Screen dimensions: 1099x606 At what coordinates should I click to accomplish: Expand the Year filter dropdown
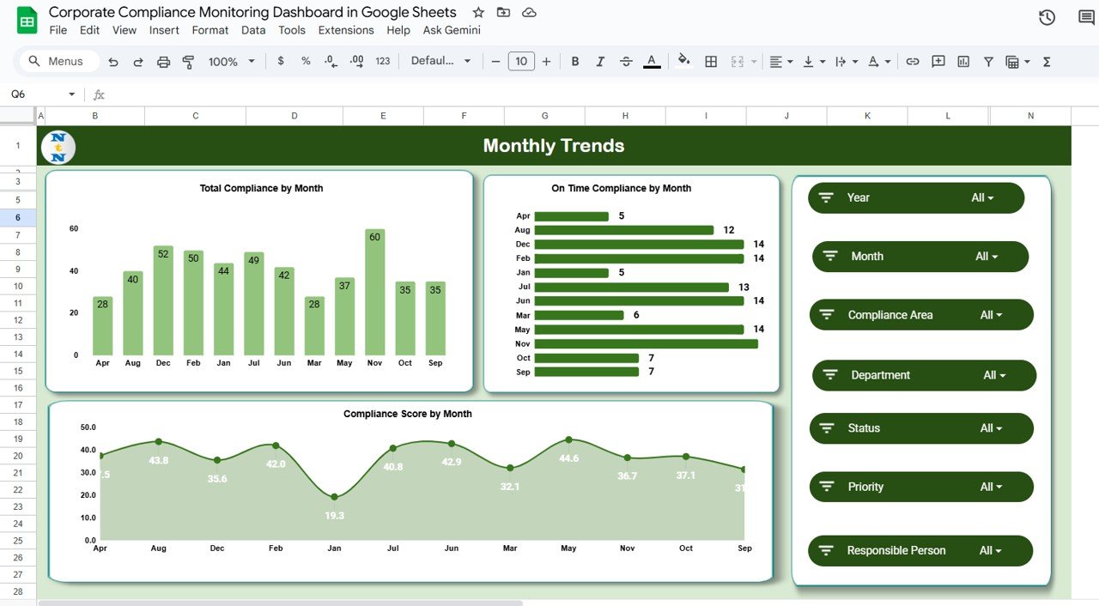pyautogui.click(x=982, y=198)
